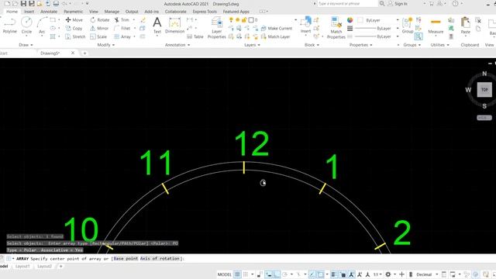Open the Parametric ribbon tab
Screen dimensions: 496x279
coord(73,12)
